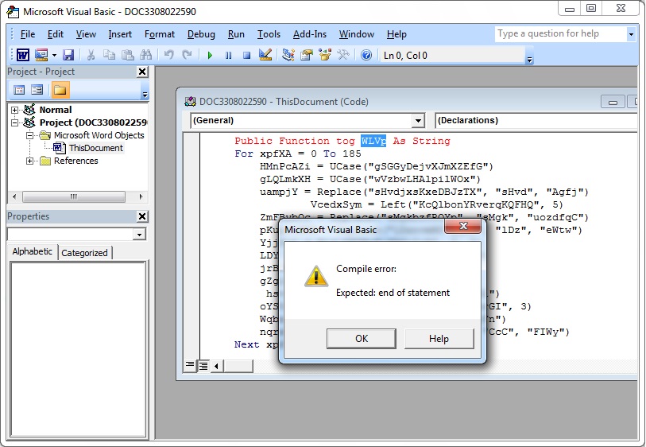
Task: Open the File menu
Action: [x=28, y=34]
